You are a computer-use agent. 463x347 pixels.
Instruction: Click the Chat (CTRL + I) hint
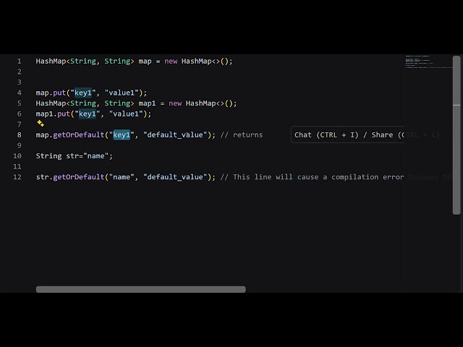click(x=326, y=135)
